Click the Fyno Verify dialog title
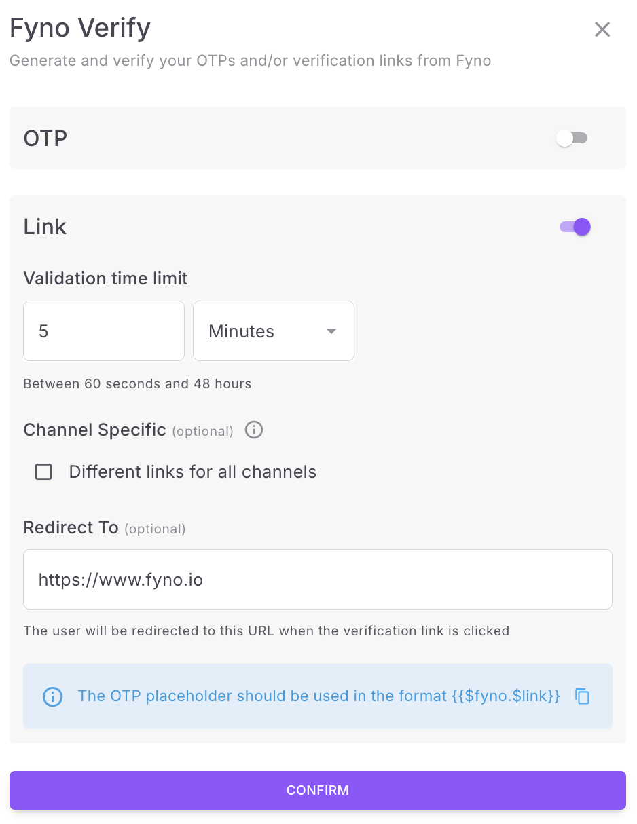The width and height of the screenshot is (637, 824). 80,29
